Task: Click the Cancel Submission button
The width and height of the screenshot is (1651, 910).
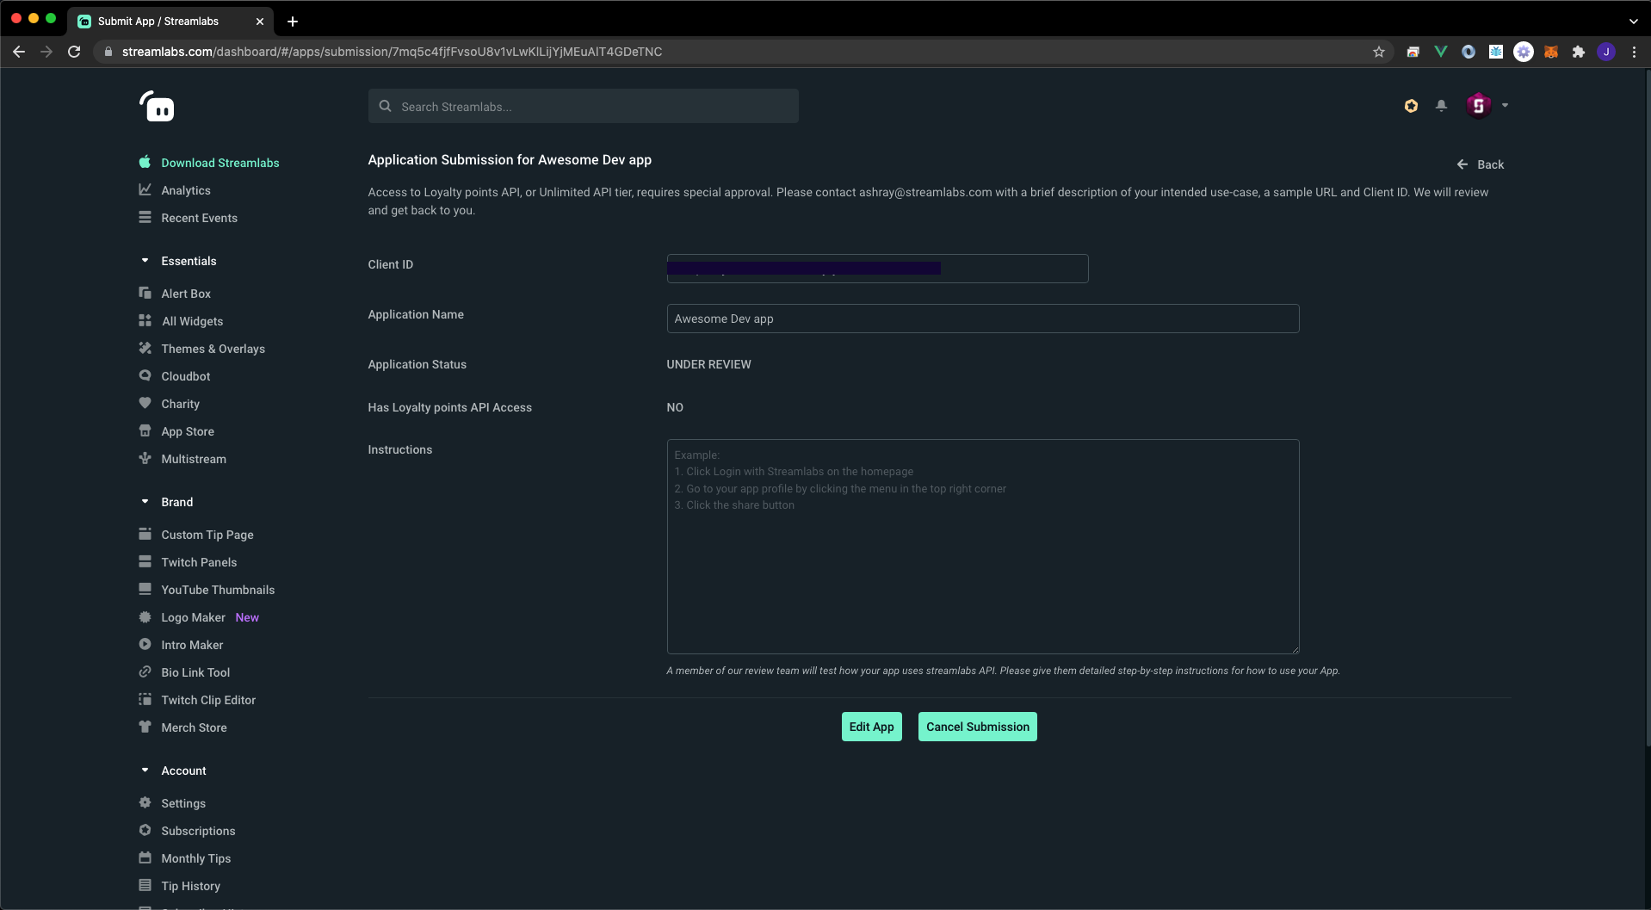Action: pos(977,727)
